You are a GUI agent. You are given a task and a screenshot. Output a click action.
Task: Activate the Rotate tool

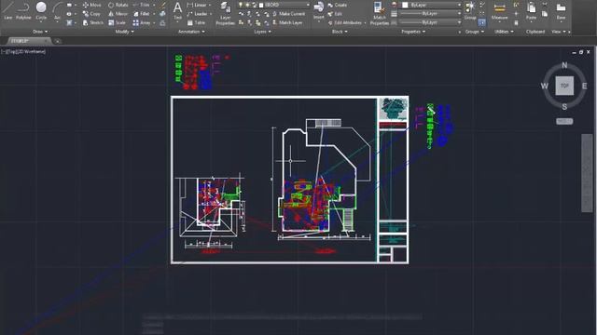pos(118,5)
